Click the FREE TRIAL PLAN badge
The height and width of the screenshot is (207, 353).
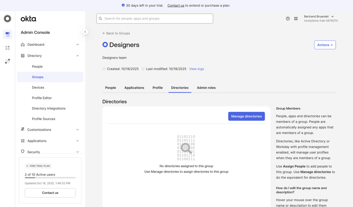click(x=38, y=166)
